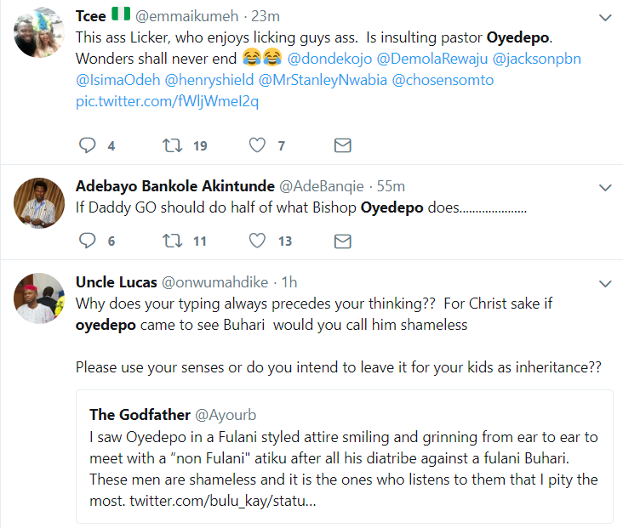Open the @DemolaRewaju profile mention
Viewport: 623px width, 528px height.
pyautogui.click(x=432, y=59)
